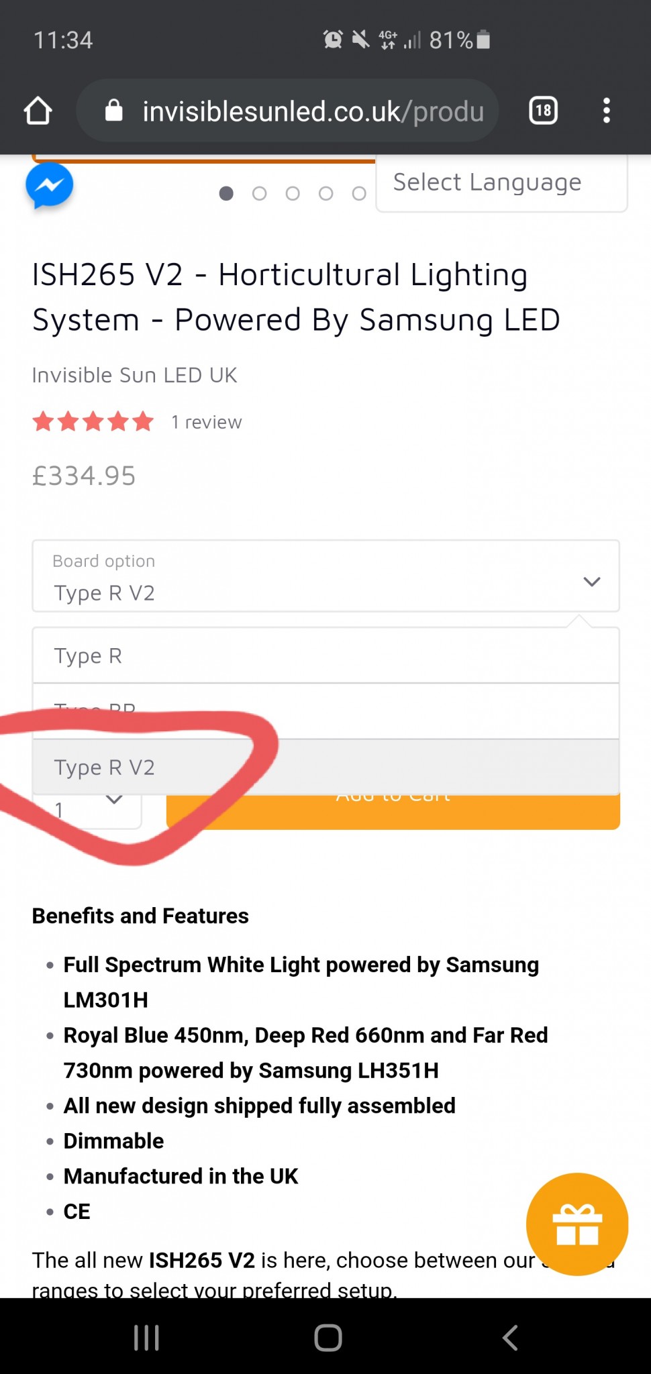651x1374 pixels.
Task: Choose the Type R board option
Action: pos(325,655)
